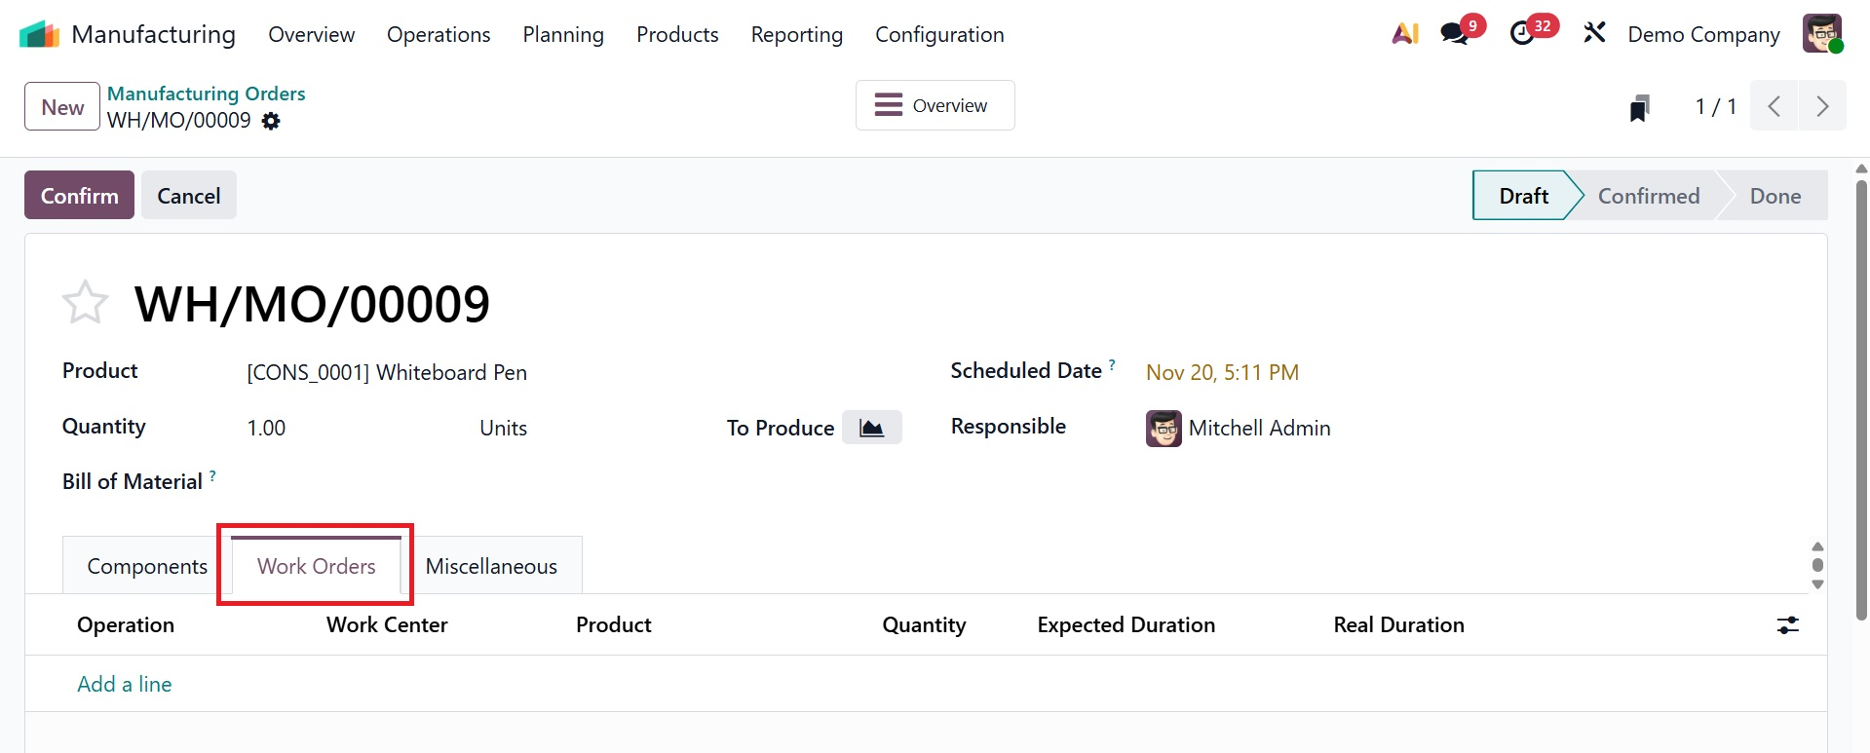
Task: Click the debug tools wrench icon
Action: pyautogui.click(x=1594, y=34)
